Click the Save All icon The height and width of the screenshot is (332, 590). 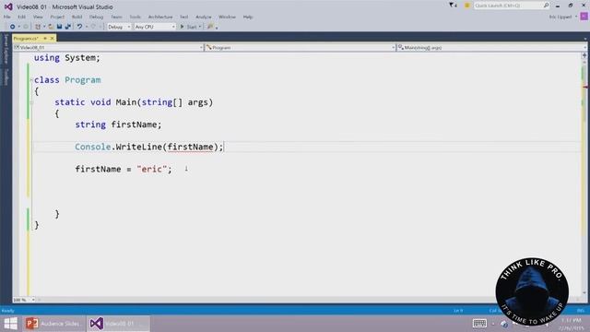67,27
